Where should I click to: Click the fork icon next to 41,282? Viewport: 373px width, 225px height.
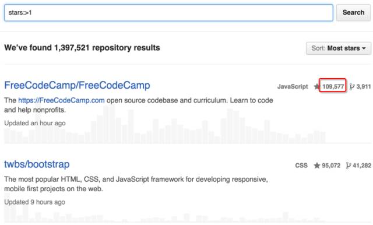349,166
